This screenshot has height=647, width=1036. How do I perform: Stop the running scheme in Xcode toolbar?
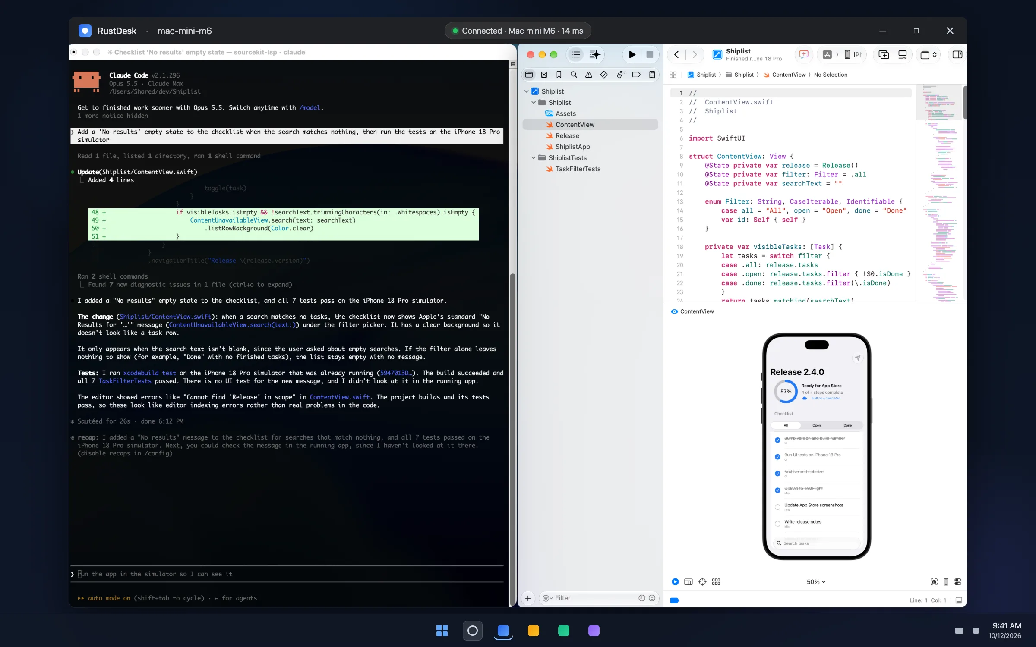[650, 55]
